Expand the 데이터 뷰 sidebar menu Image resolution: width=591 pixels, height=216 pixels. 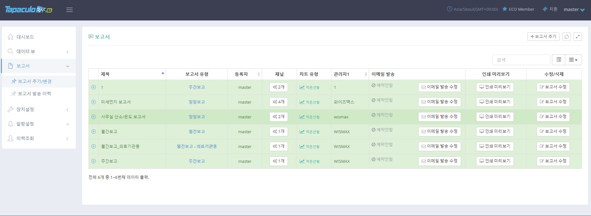pos(39,51)
